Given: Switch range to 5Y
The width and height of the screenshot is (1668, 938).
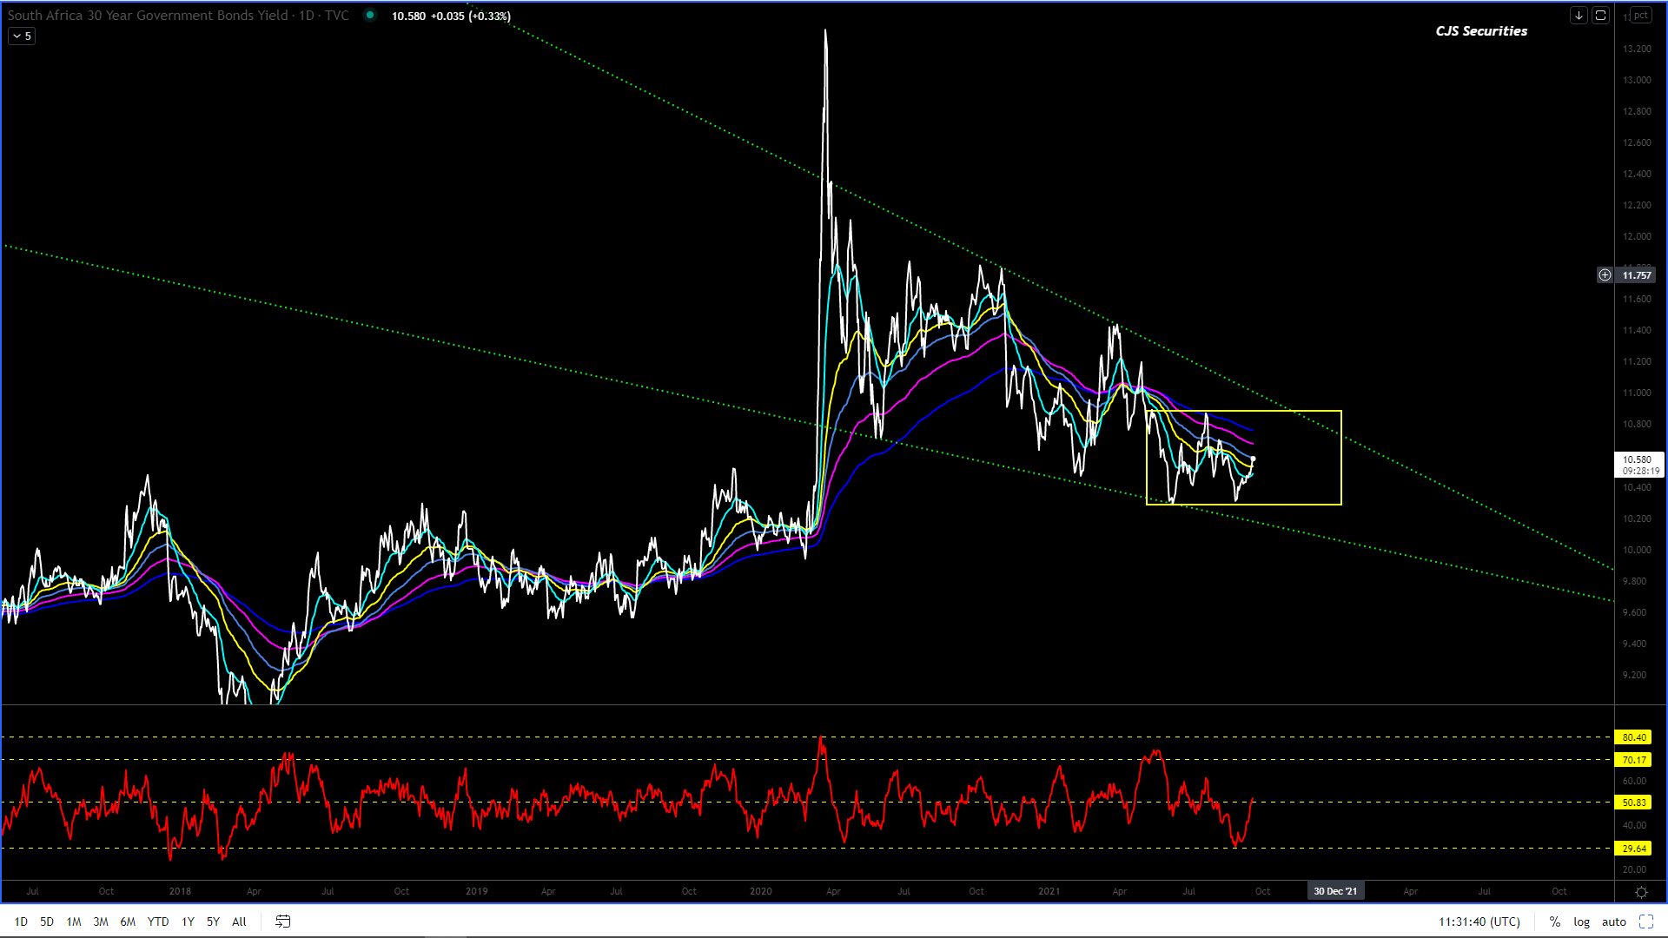Looking at the screenshot, I should tap(213, 921).
